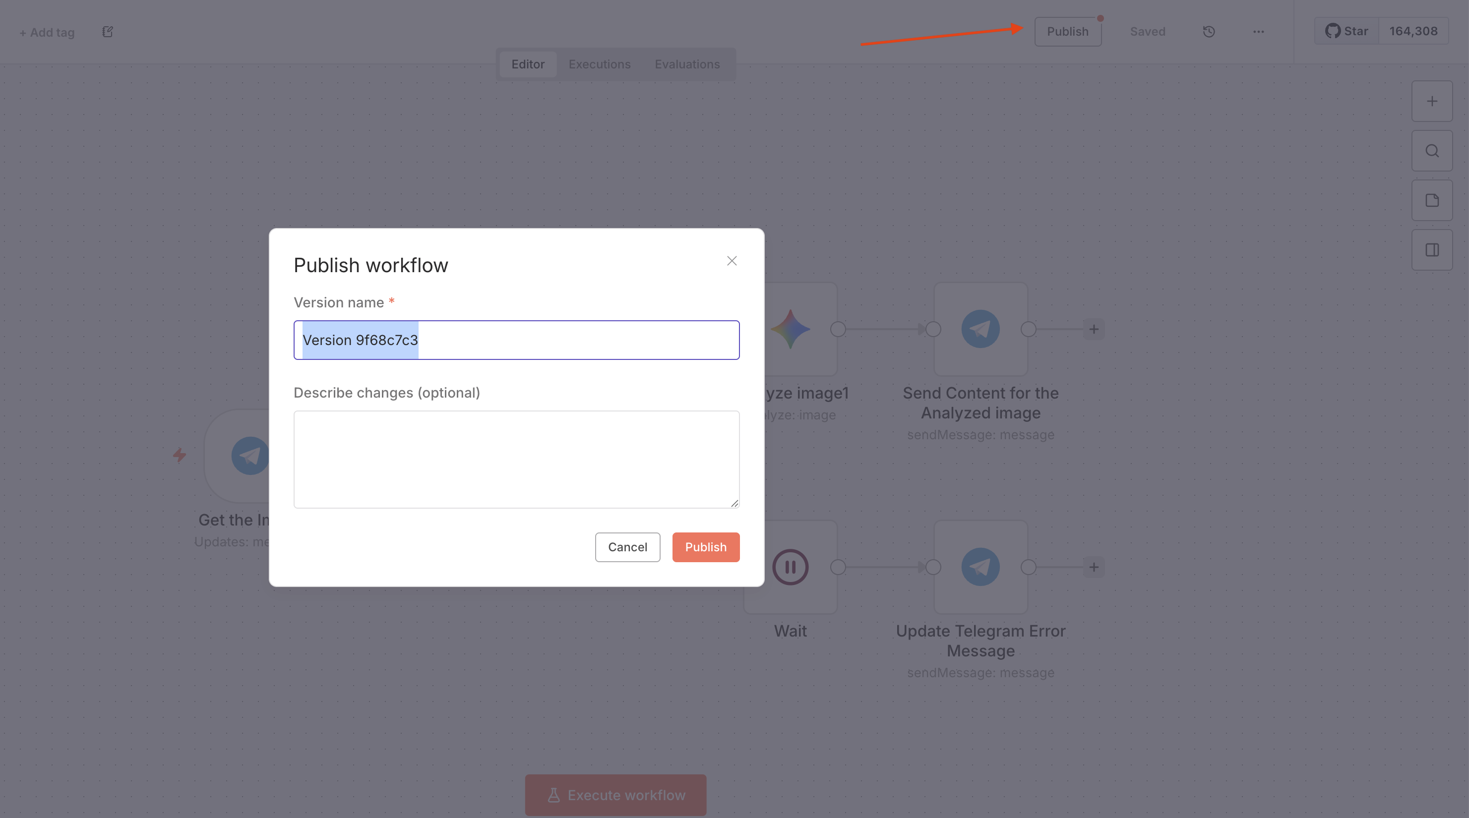Click the Wait node pause icon
The width and height of the screenshot is (1469, 818).
(x=791, y=567)
